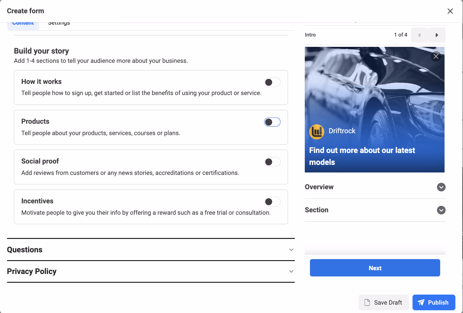Screen dimensions: 463x313
Task: Click the Save Draft document icon
Action: pyautogui.click(x=367, y=302)
